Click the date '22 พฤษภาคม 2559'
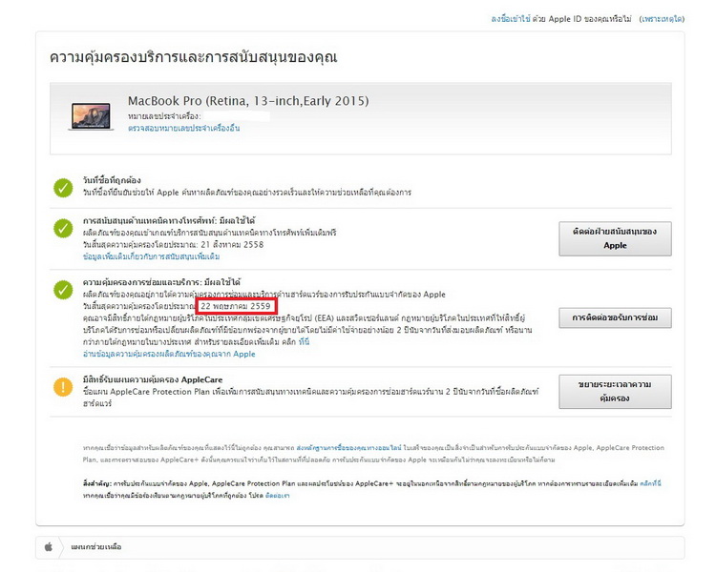 pyautogui.click(x=236, y=306)
